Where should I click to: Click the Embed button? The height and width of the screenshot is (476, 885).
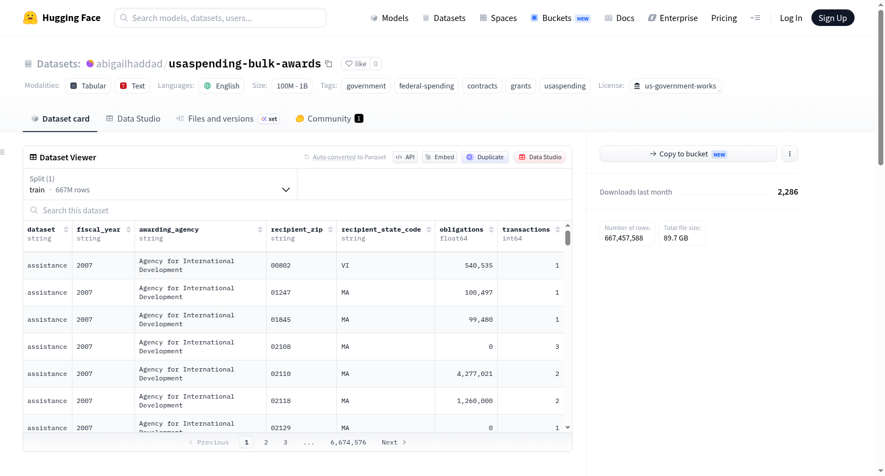(439, 157)
